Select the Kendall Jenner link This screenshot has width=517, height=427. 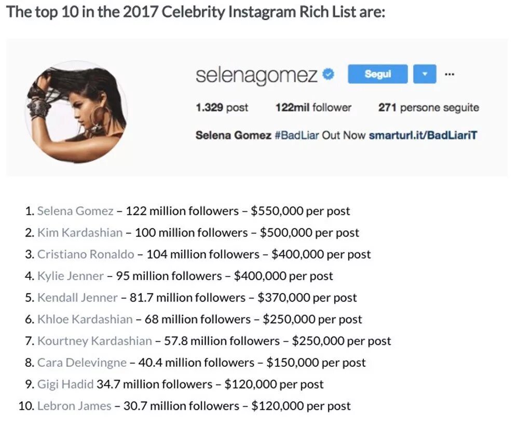pyautogui.click(x=77, y=298)
